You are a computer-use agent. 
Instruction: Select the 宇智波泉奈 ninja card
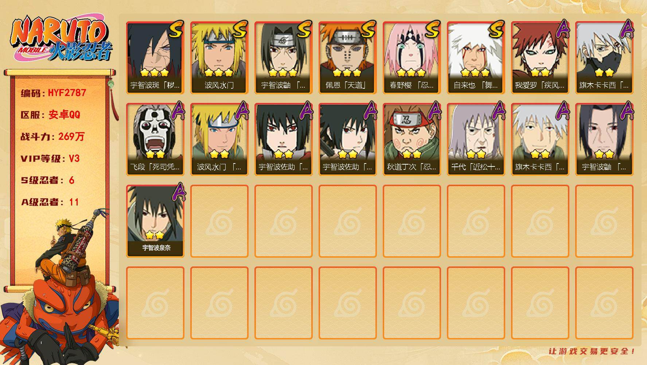[x=155, y=221]
